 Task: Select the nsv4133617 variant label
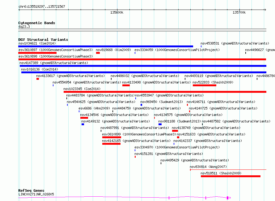point(70,76)
